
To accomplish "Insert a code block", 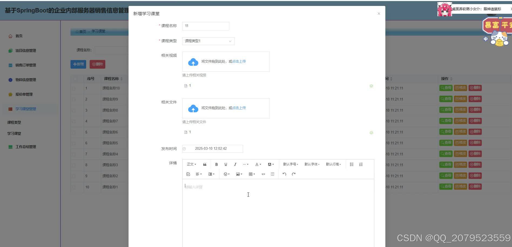I will [263, 174].
